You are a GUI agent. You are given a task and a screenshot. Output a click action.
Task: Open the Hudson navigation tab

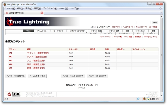click(x=140, y=31)
